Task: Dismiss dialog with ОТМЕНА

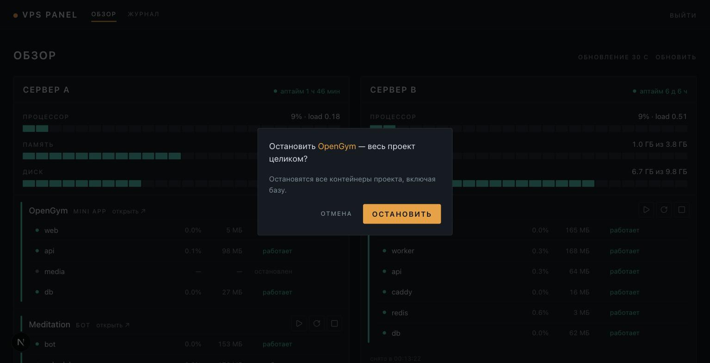Action: coord(336,214)
